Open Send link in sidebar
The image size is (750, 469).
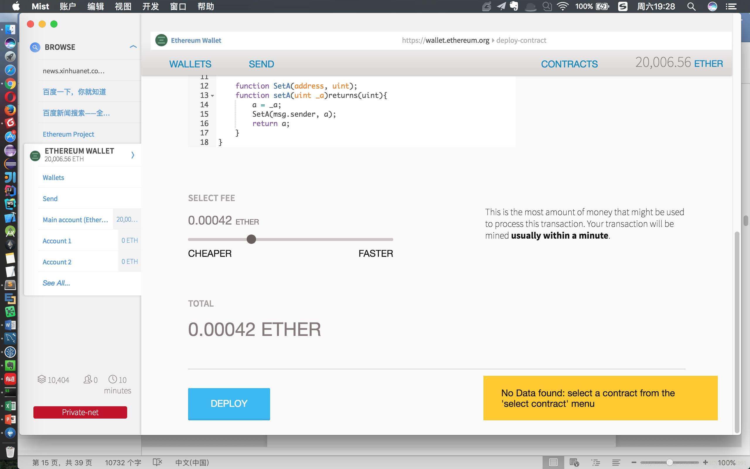50,198
